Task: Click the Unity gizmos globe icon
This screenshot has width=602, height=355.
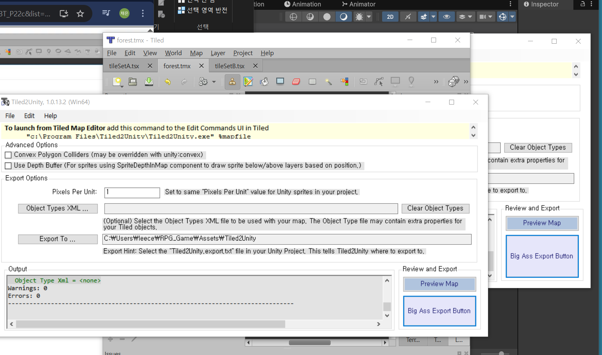Action: click(503, 17)
